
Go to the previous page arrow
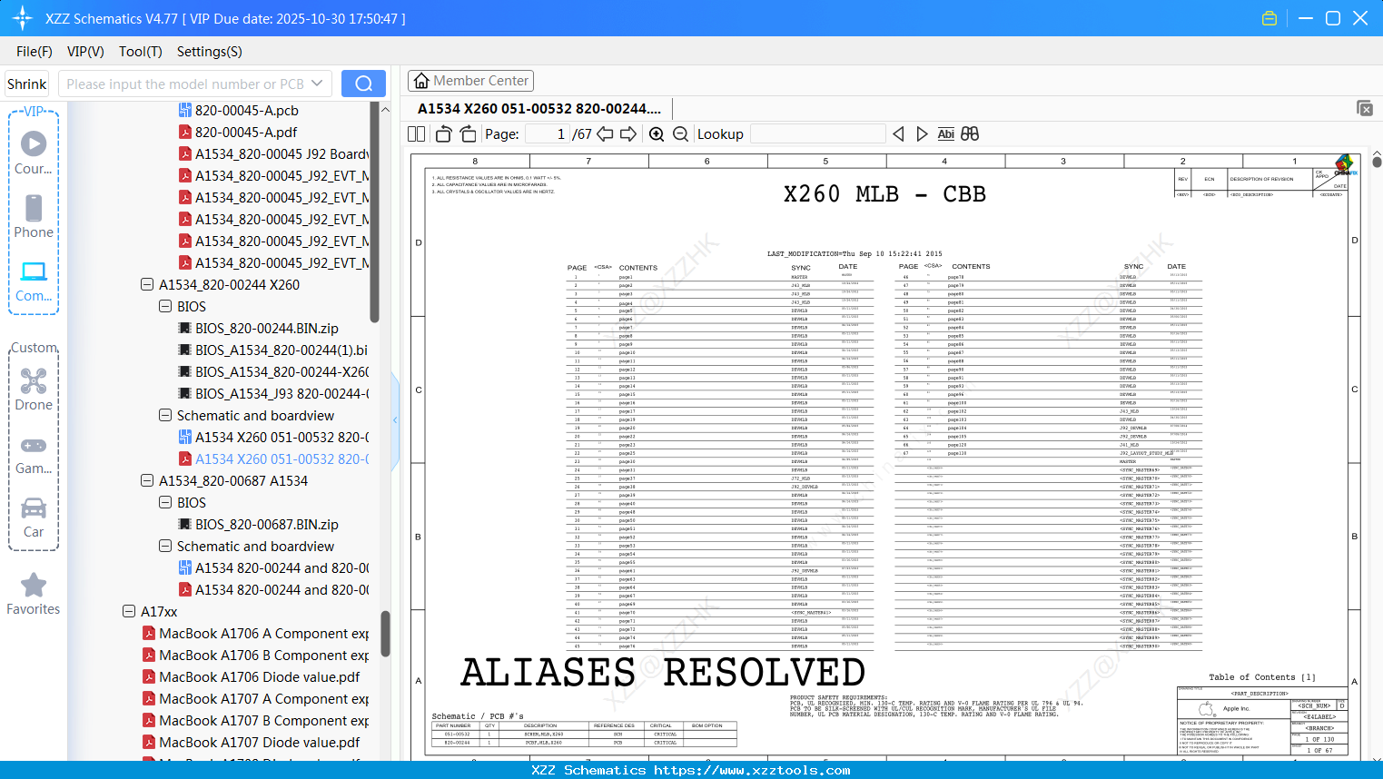(x=605, y=134)
